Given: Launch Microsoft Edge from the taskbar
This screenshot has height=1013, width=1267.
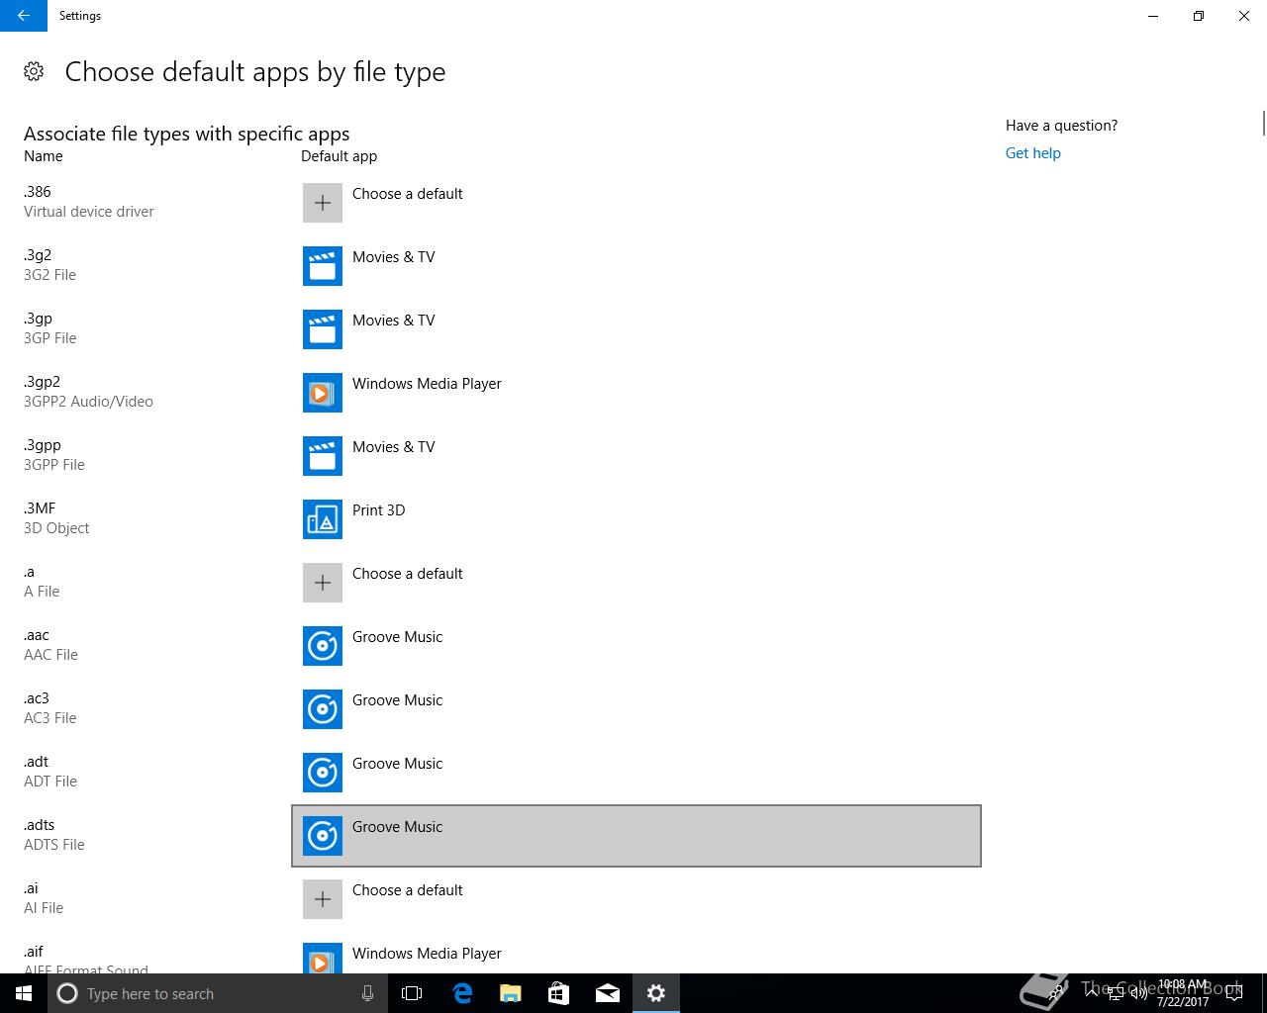Looking at the screenshot, I should pos(461,993).
